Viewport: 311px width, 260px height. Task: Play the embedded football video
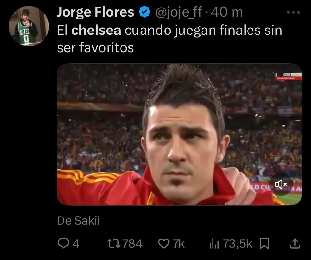179,134
